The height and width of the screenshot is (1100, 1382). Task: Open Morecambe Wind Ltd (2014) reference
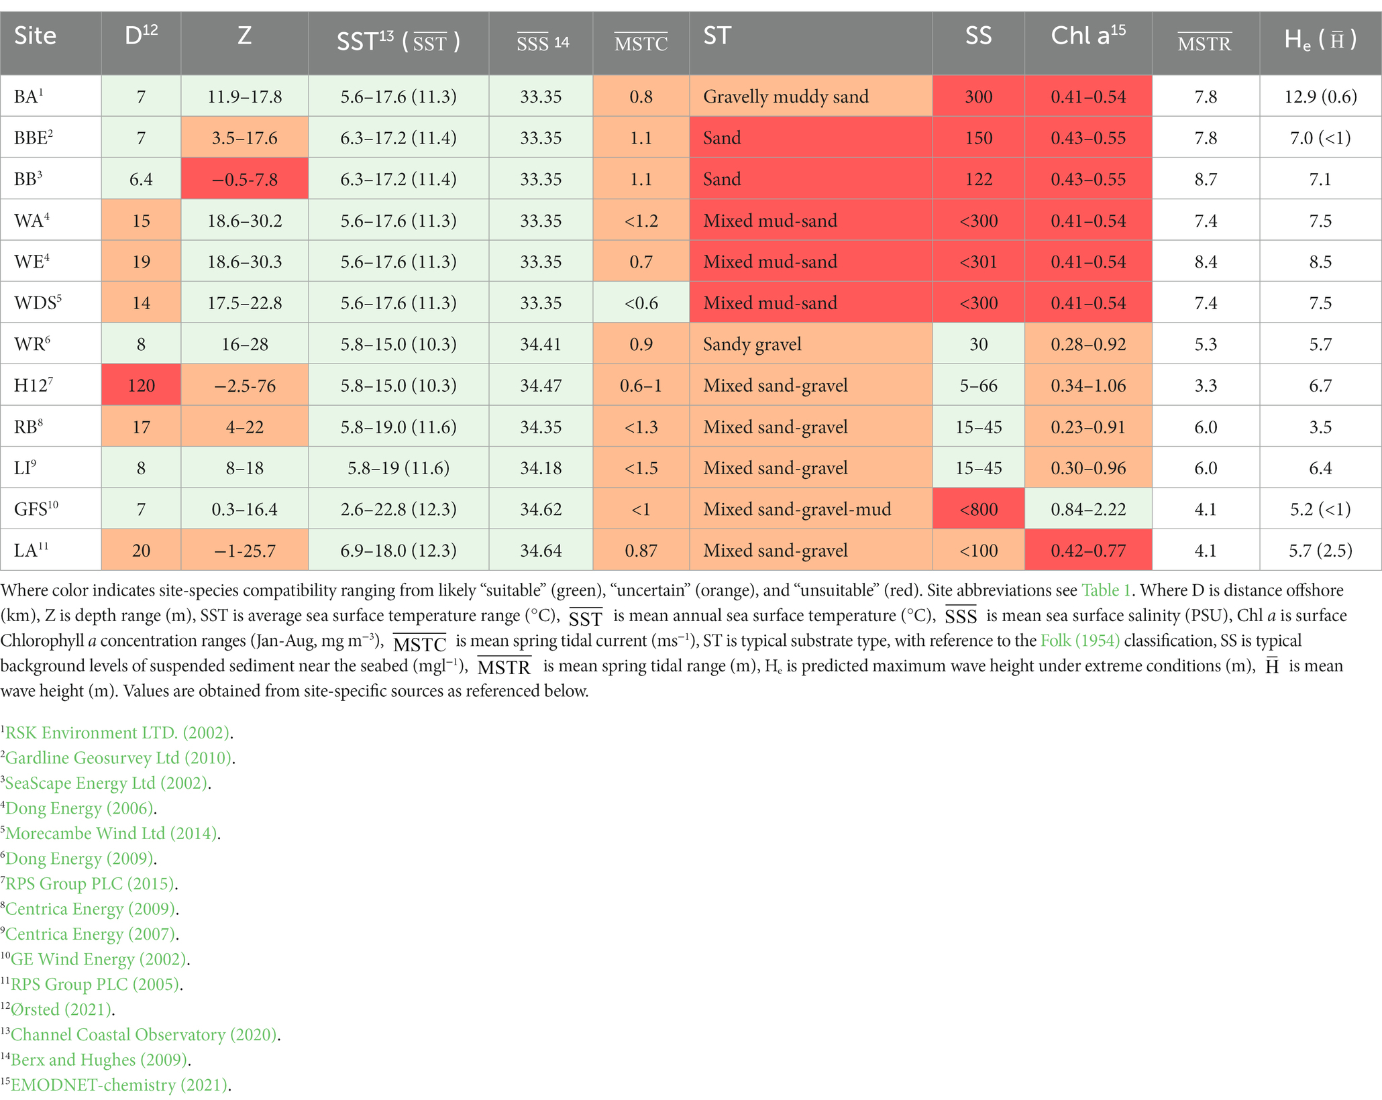click(x=111, y=833)
